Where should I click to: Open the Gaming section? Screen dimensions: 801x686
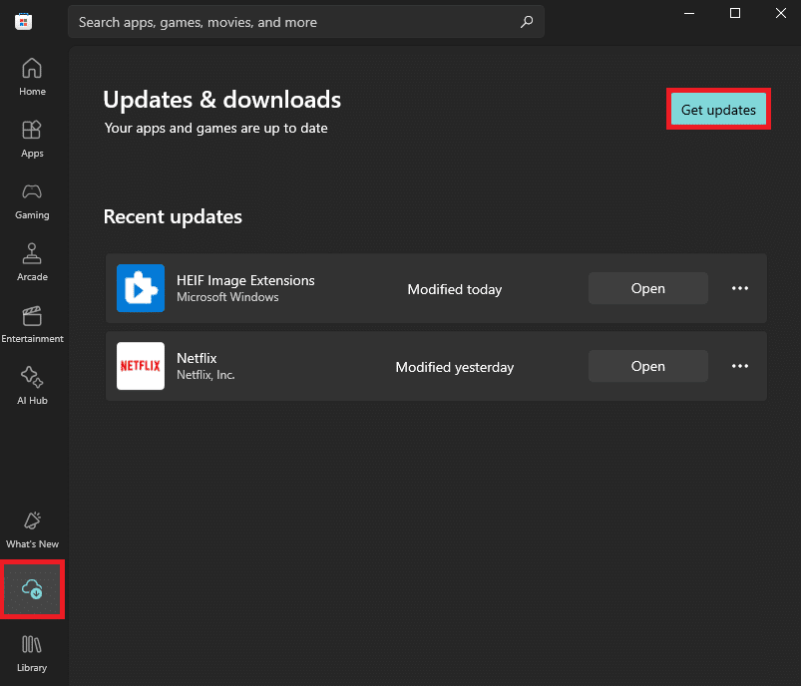point(32,200)
